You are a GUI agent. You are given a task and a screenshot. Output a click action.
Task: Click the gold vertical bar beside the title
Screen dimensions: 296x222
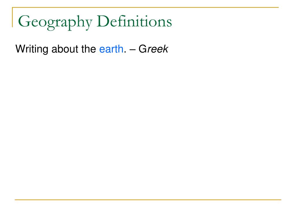[12, 17]
